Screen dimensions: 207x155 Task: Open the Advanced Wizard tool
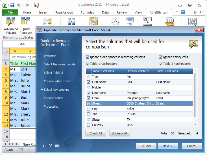pos(11,26)
